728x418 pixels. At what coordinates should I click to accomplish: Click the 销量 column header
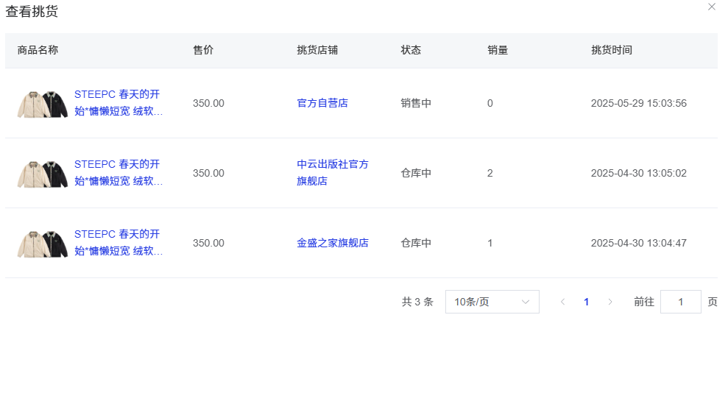(x=498, y=50)
